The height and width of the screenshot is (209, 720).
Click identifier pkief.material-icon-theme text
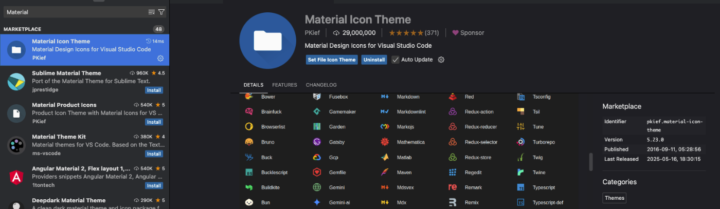click(674, 126)
